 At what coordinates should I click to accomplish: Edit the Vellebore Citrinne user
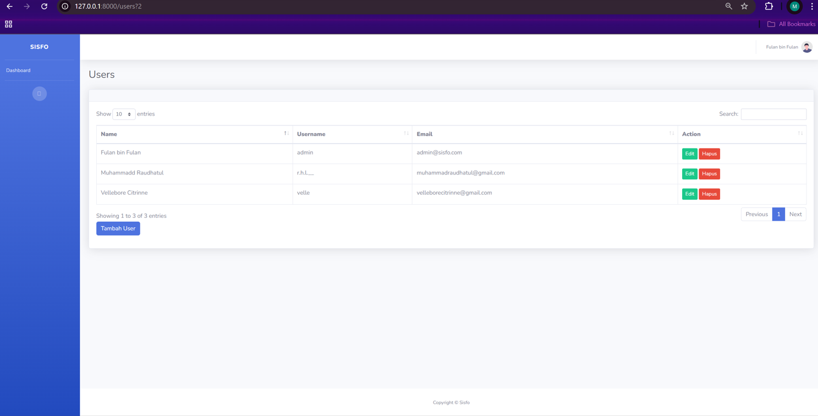tap(689, 194)
